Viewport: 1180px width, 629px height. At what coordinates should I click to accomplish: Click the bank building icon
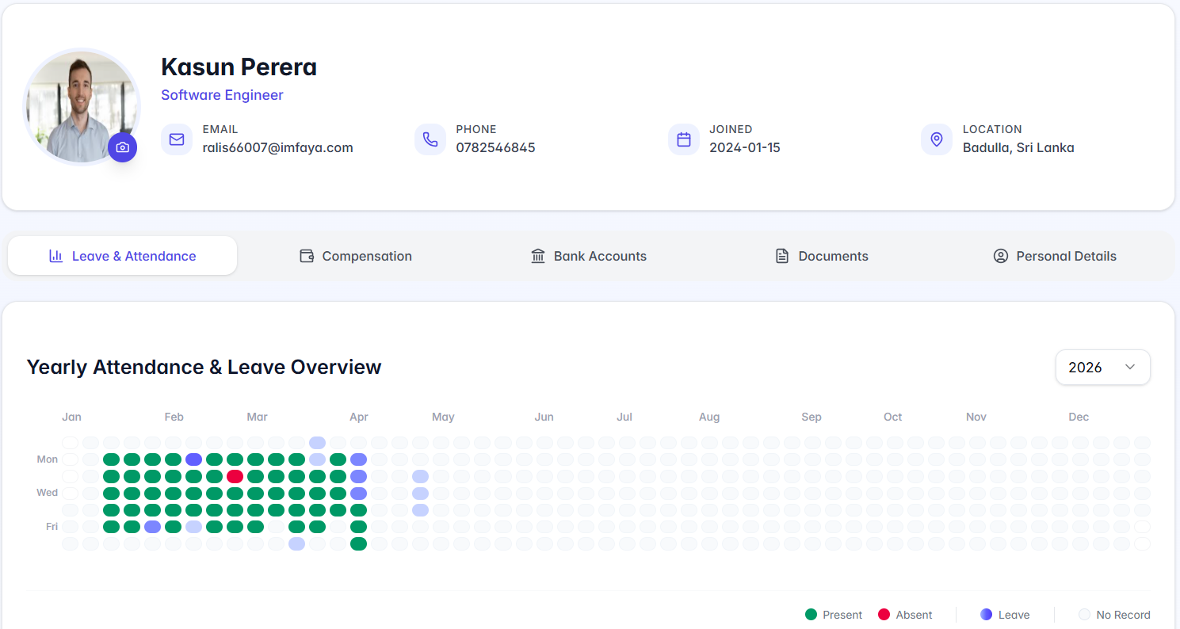pos(538,256)
